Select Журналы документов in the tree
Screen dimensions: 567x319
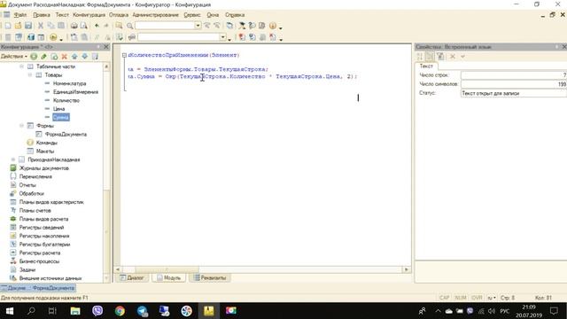point(43,168)
